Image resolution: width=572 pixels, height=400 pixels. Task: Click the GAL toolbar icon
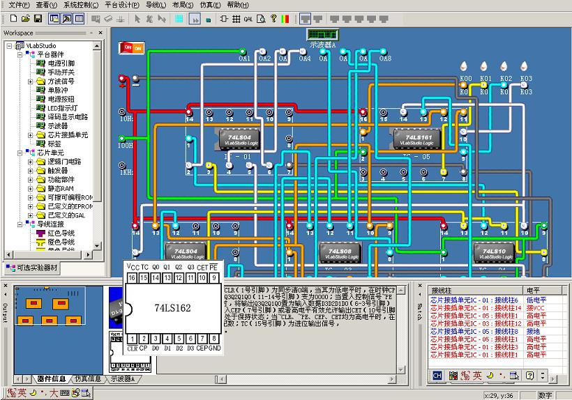click(248, 19)
